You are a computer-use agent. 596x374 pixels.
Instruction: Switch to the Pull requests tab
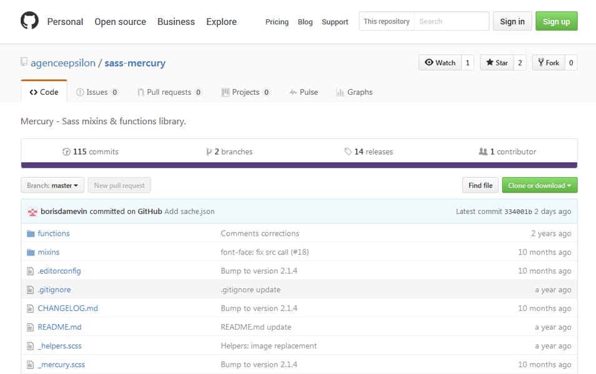pos(169,92)
